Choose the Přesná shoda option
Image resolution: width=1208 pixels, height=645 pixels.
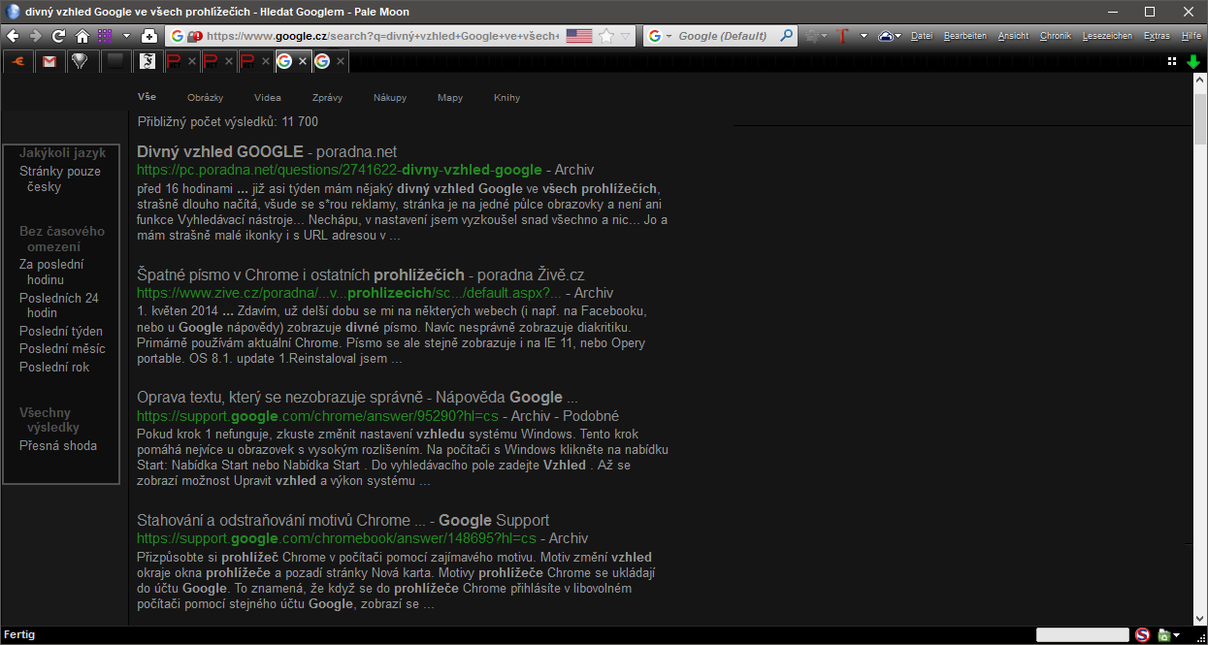58,445
